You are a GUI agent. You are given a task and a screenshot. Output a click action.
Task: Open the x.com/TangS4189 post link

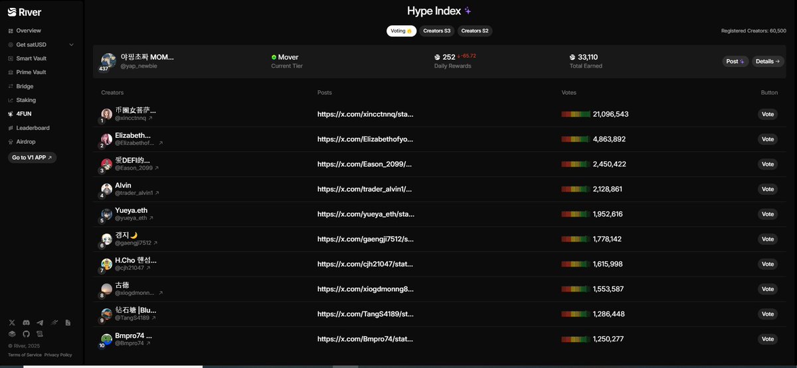(x=365, y=314)
